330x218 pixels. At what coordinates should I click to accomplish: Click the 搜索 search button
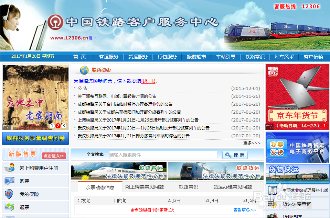[235, 155]
